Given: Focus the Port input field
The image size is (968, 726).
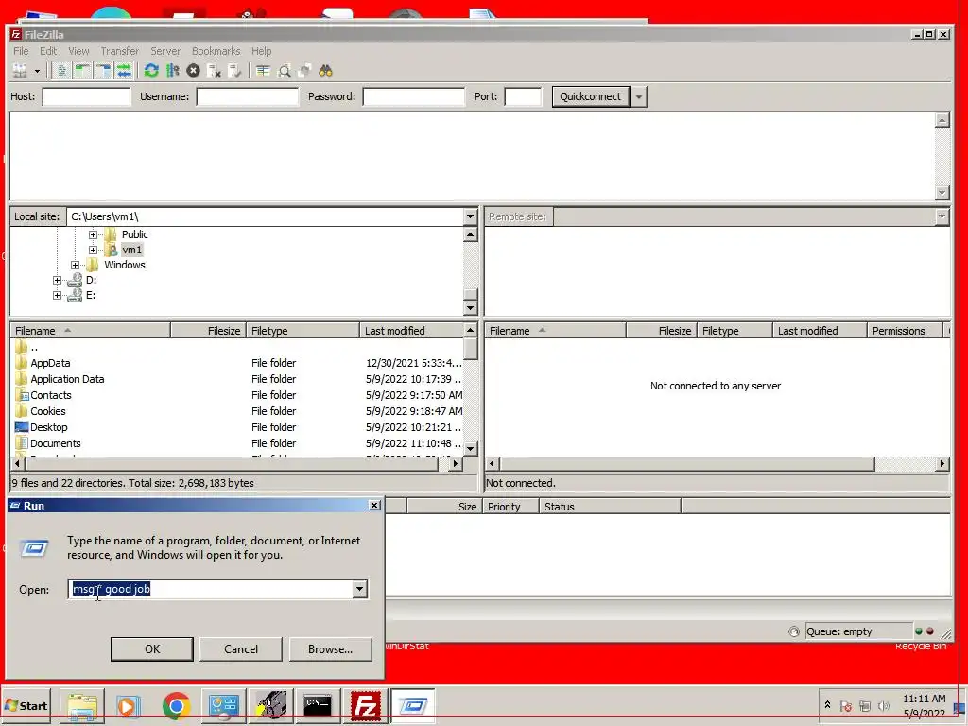Looking at the screenshot, I should (523, 97).
